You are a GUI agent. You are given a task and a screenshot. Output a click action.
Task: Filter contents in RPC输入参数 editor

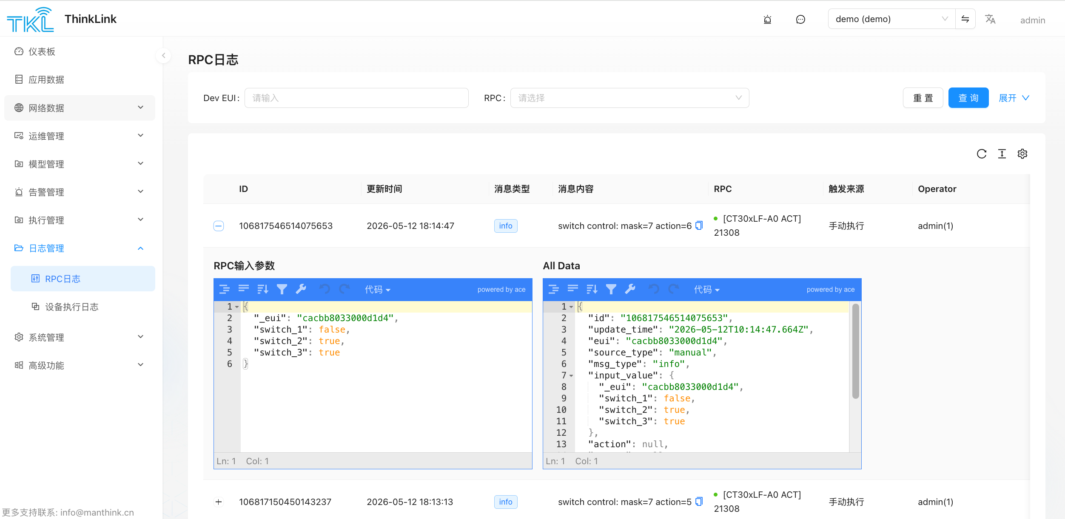(x=282, y=290)
